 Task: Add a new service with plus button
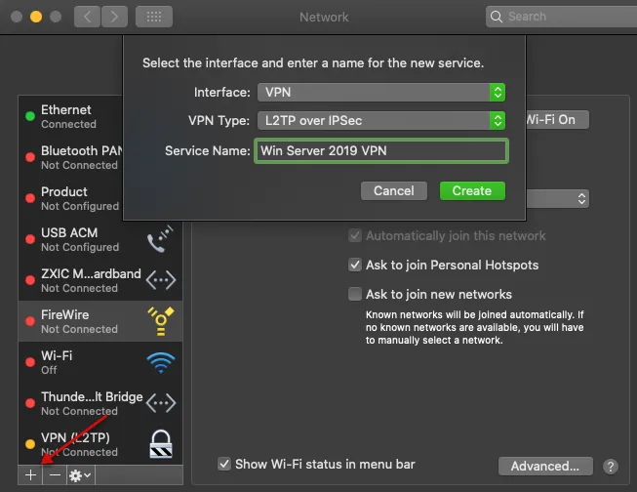pos(30,475)
